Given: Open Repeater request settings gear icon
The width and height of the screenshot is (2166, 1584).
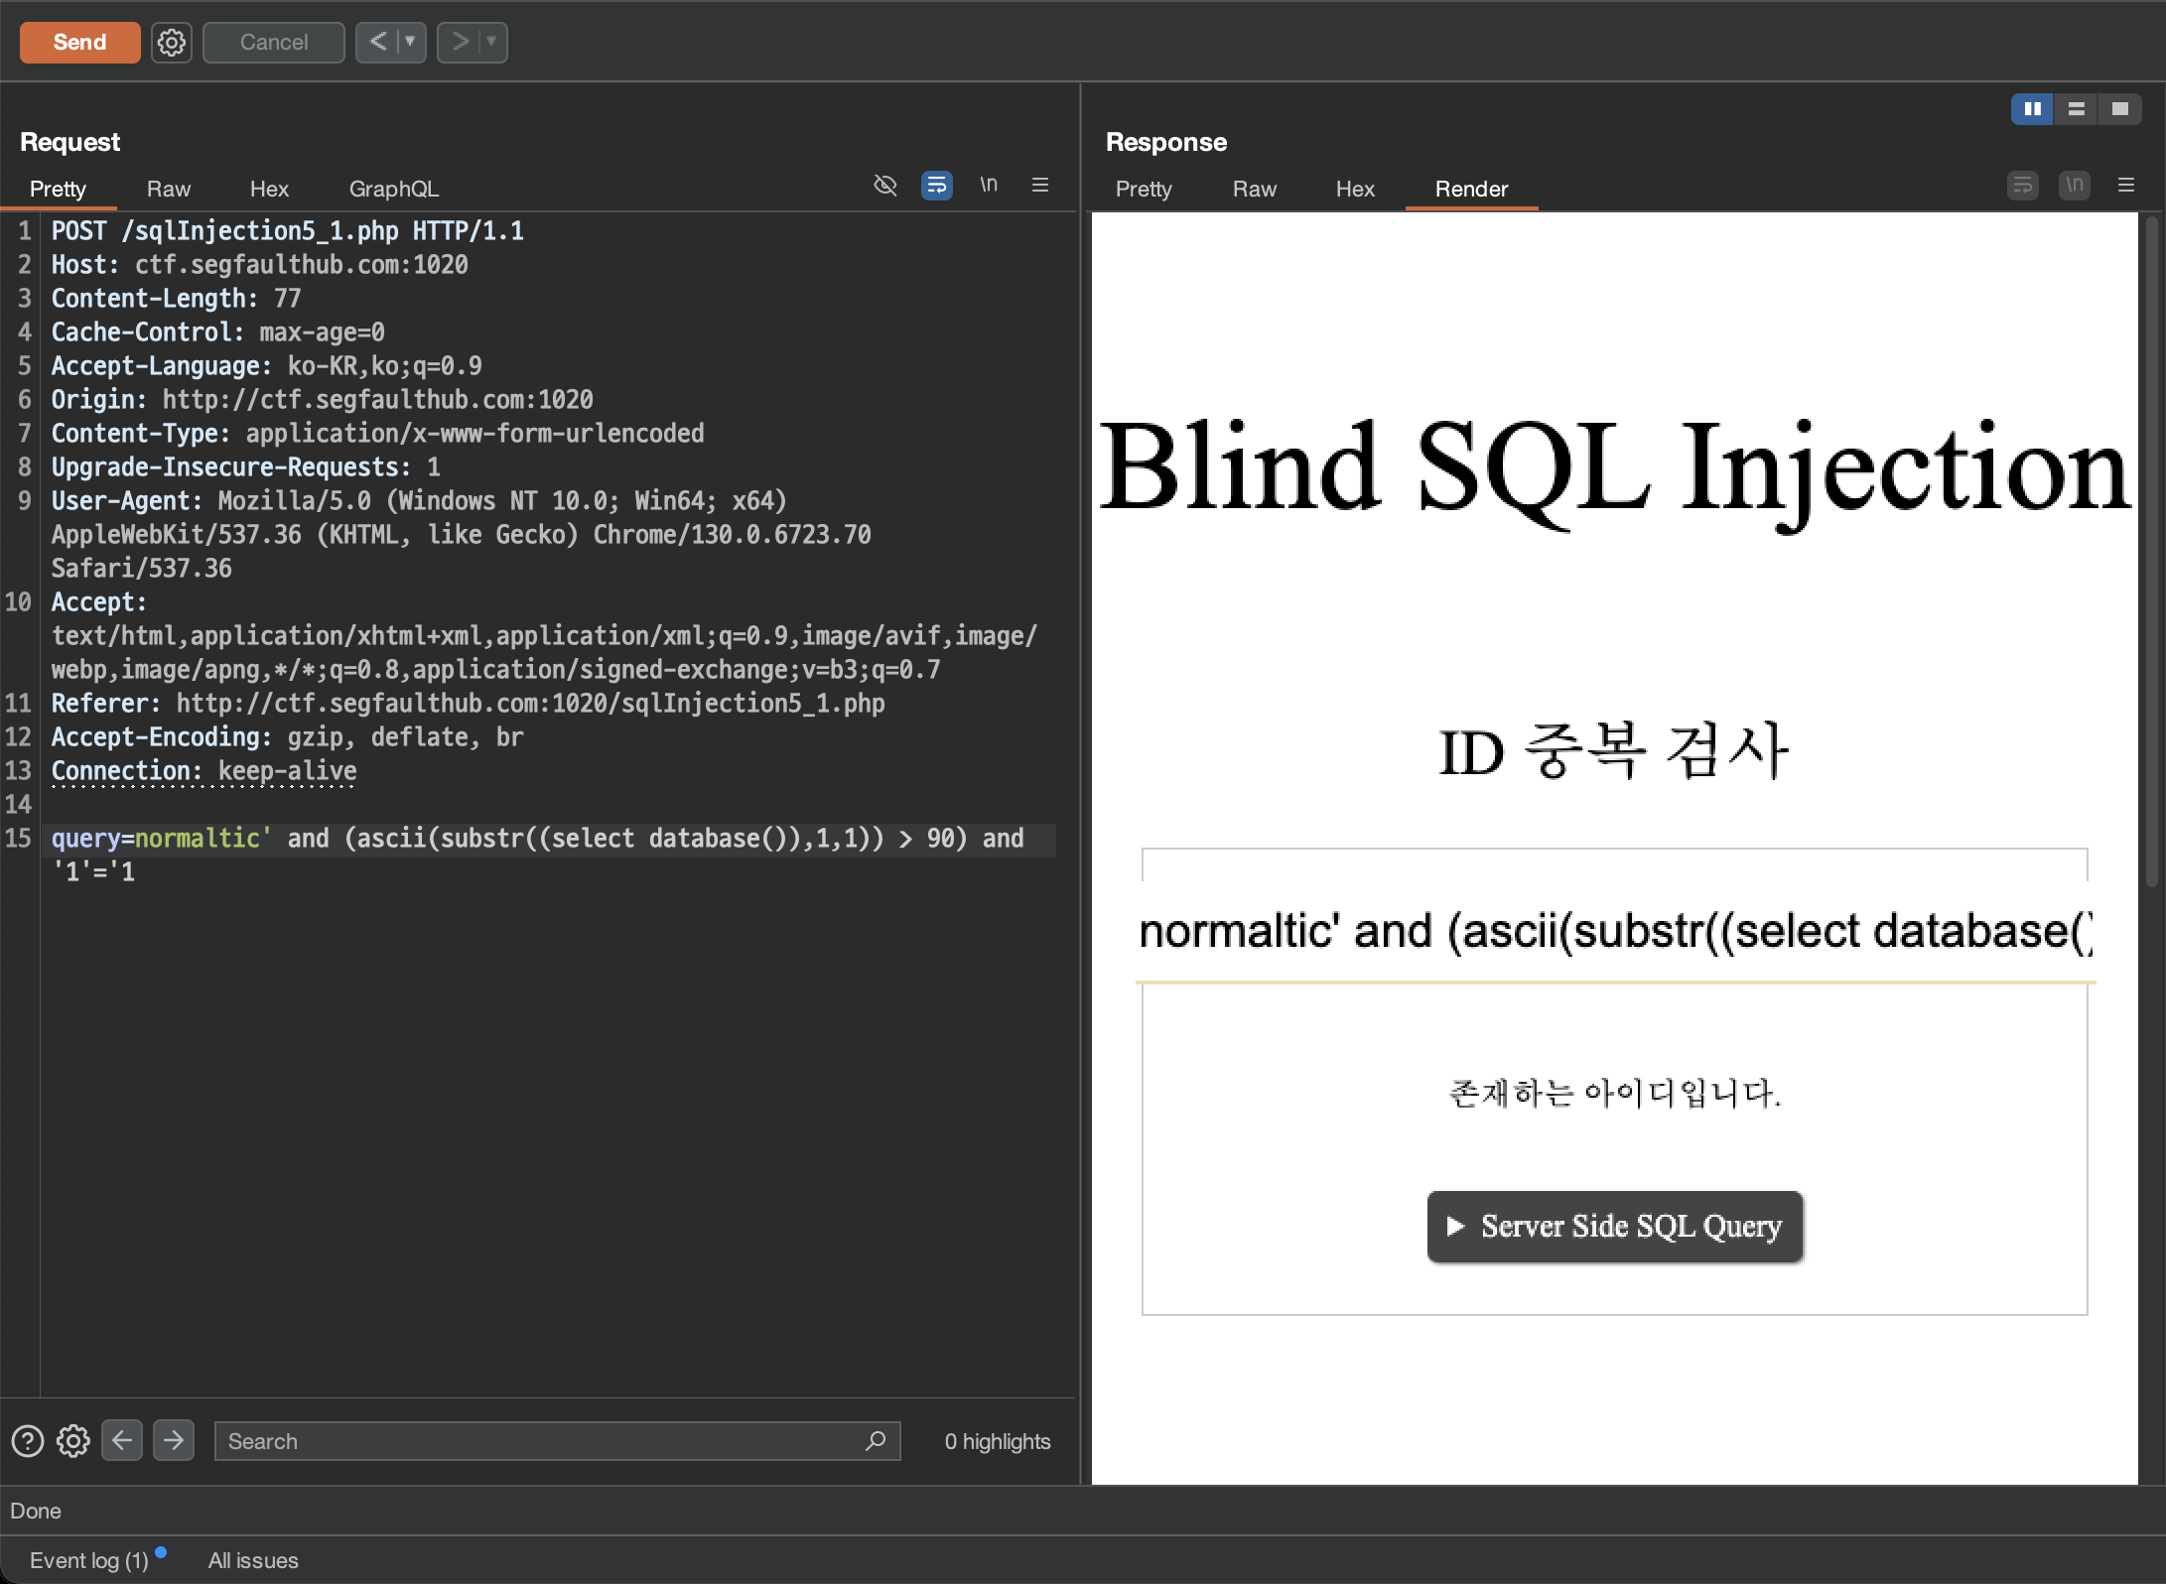Looking at the screenshot, I should [x=172, y=43].
